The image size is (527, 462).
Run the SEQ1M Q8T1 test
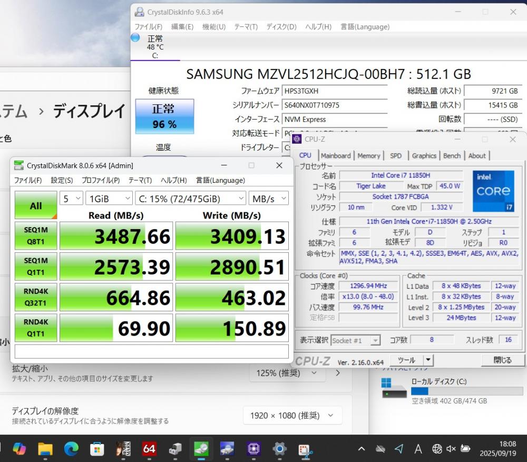tap(36, 236)
